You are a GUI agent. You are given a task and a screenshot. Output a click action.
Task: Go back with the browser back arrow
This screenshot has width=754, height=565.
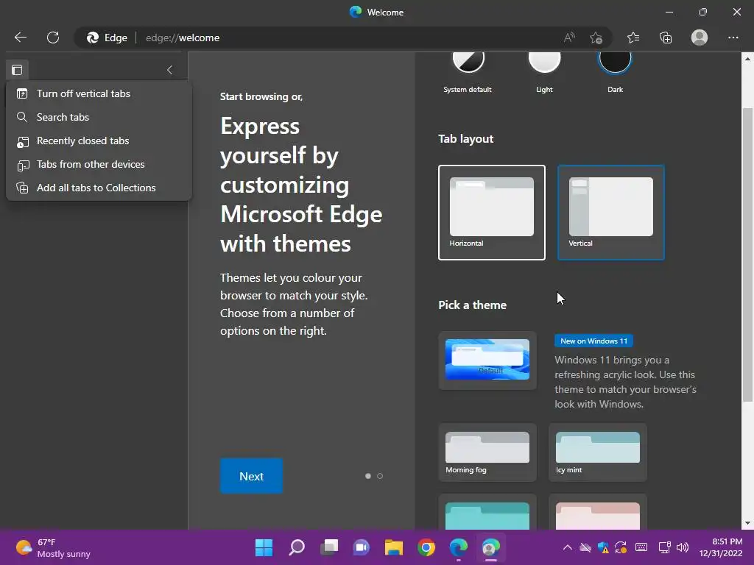point(20,38)
